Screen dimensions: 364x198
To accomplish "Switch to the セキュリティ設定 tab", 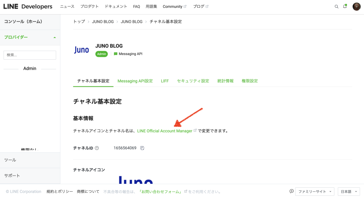I will (x=193, y=81).
